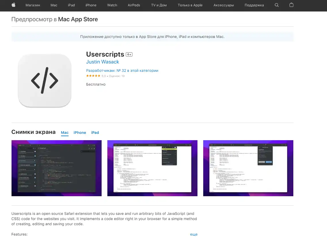
Task: Open the AirPods navigation item
Action: click(x=134, y=5)
